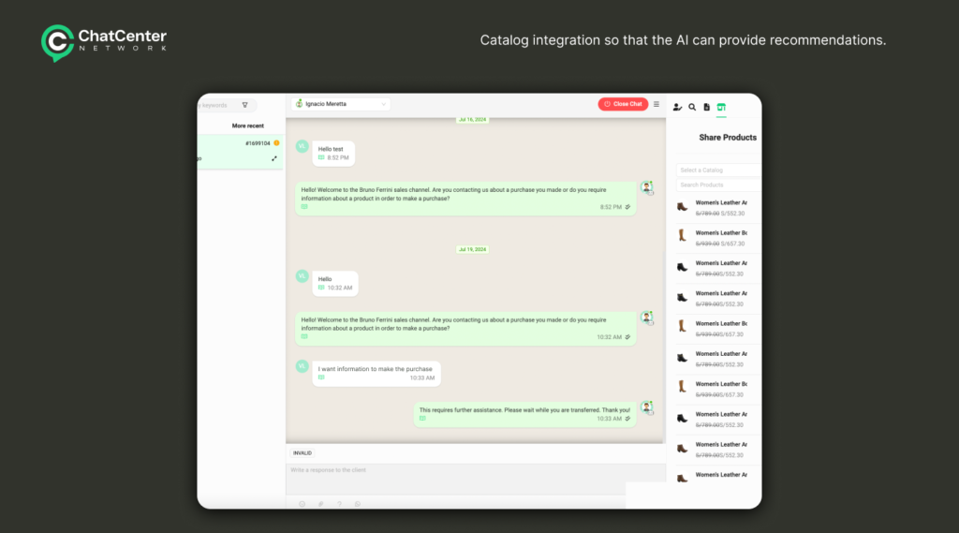Open the Ignacio Meretta agent dropdown

341,104
